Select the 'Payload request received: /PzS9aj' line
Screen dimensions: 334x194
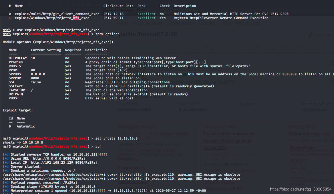(40, 182)
